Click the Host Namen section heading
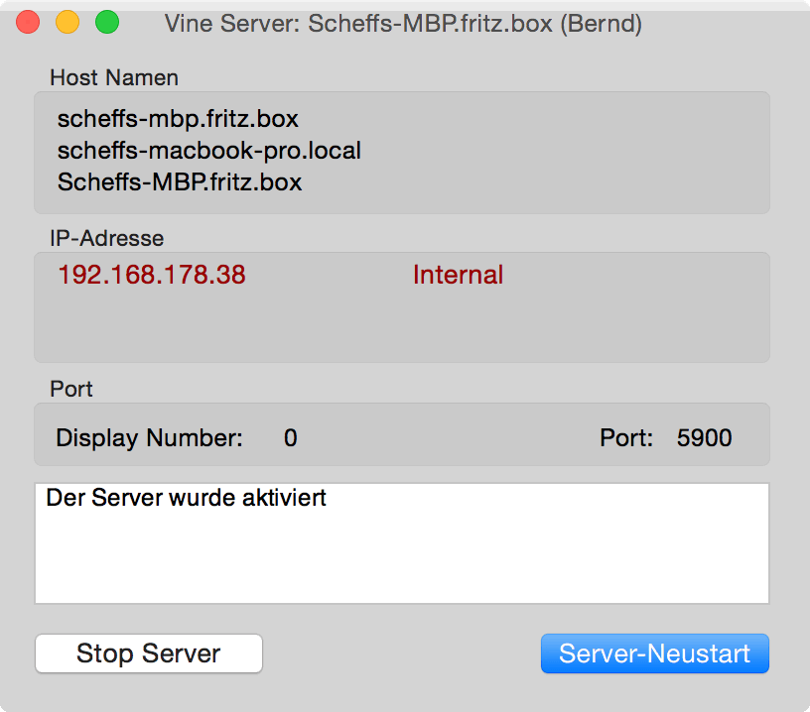Viewport: 810px width, 712px height. coord(114,77)
